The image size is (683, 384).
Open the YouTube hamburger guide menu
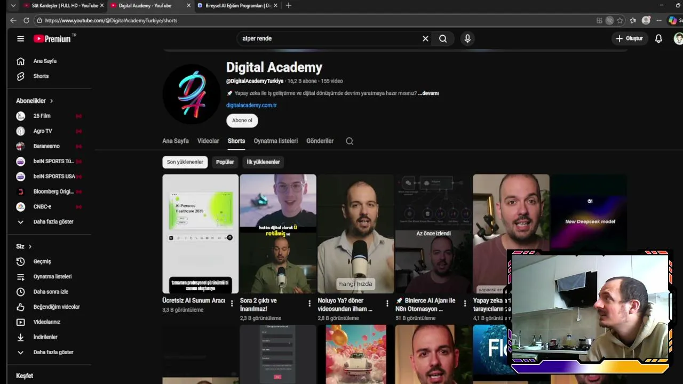[x=20, y=38]
